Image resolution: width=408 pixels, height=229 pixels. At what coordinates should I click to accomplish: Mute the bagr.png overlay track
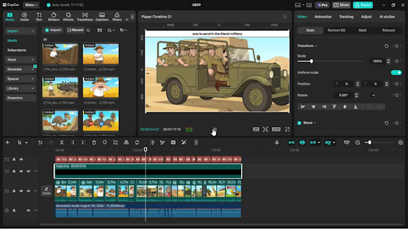(x=28, y=171)
